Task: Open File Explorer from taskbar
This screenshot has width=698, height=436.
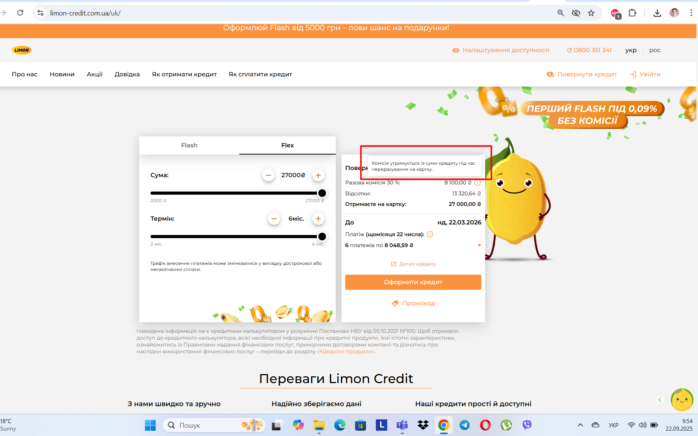Action: pyautogui.click(x=319, y=425)
